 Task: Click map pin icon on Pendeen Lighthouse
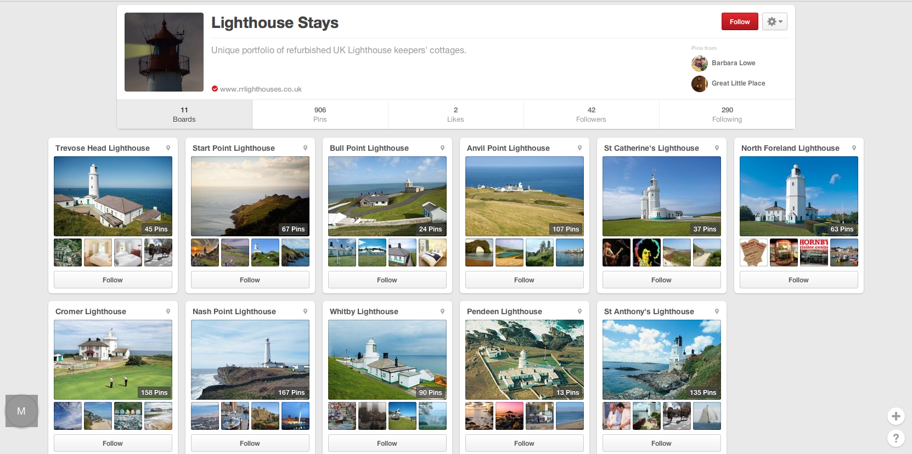point(579,311)
